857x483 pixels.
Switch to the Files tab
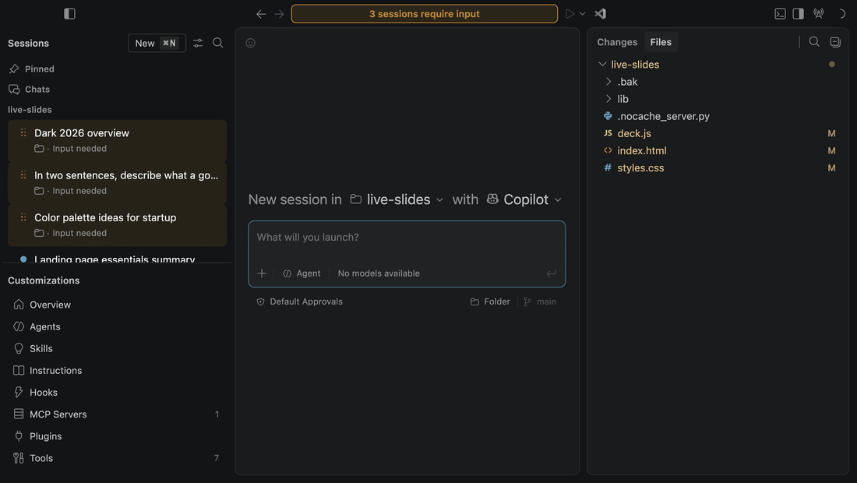661,42
